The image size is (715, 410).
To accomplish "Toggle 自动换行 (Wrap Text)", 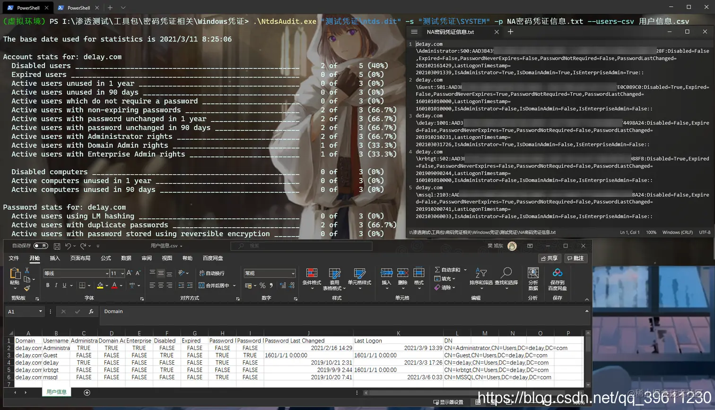I will click(x=212, y=273).
